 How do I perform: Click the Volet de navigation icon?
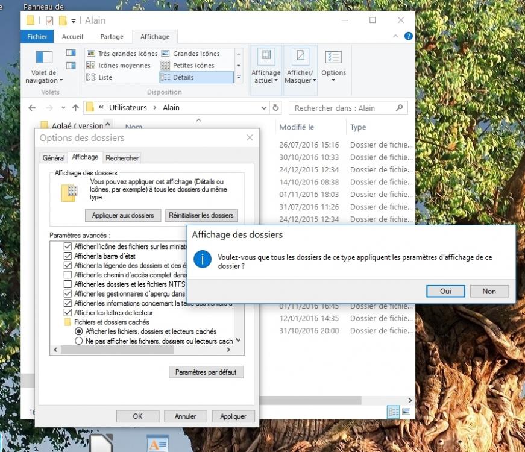click(44, 58)
